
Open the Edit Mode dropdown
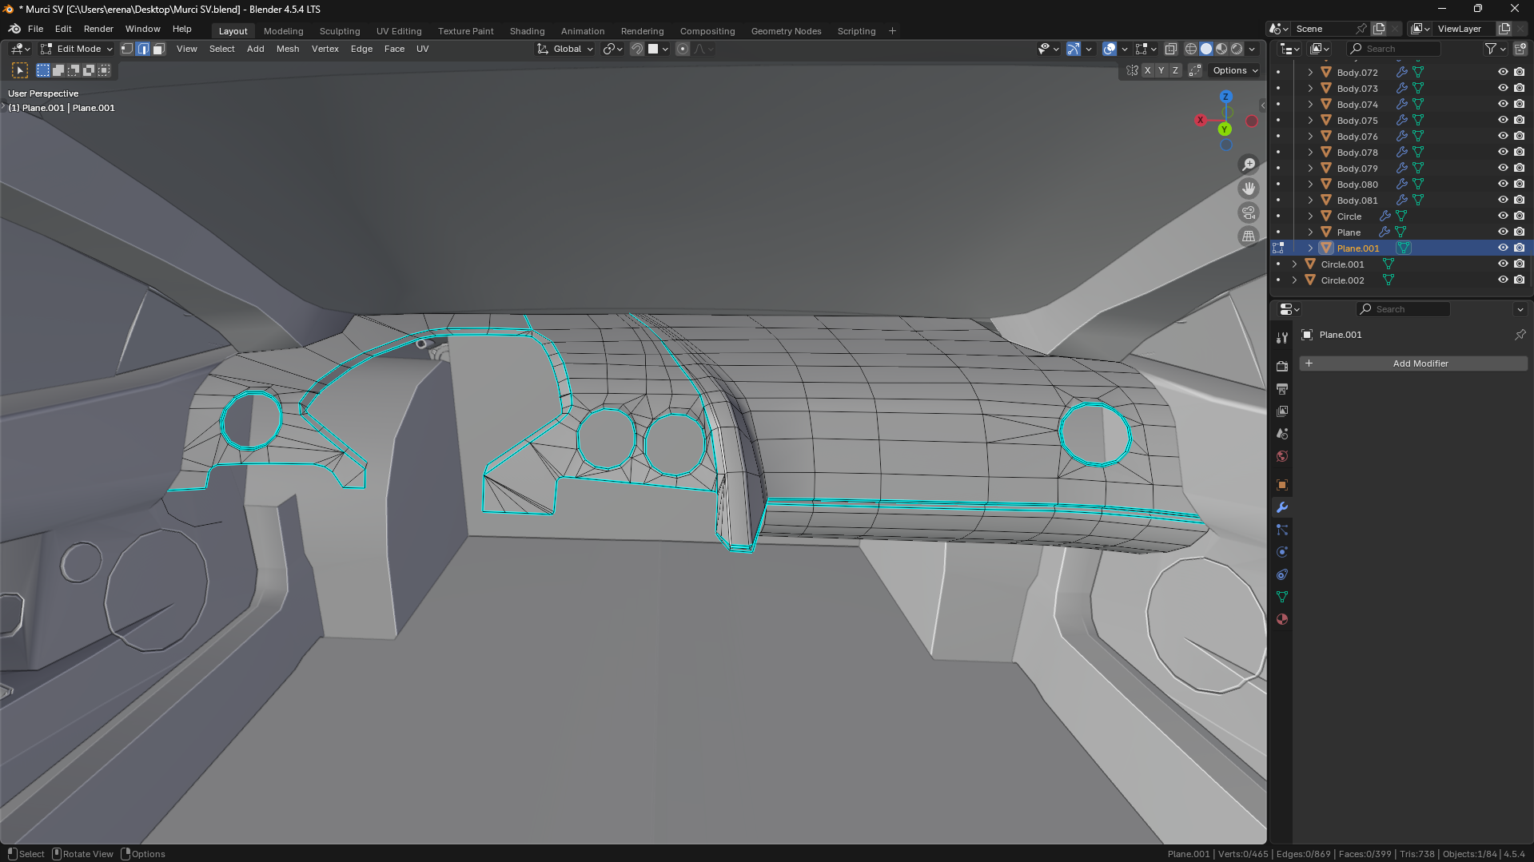(77, 49)
